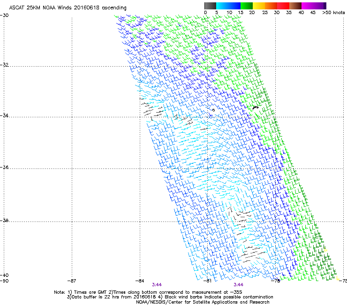The height and width of the screenshot is (305, 347).
Task: Click the '45' label under the color bar
Action: click(313, 13)
